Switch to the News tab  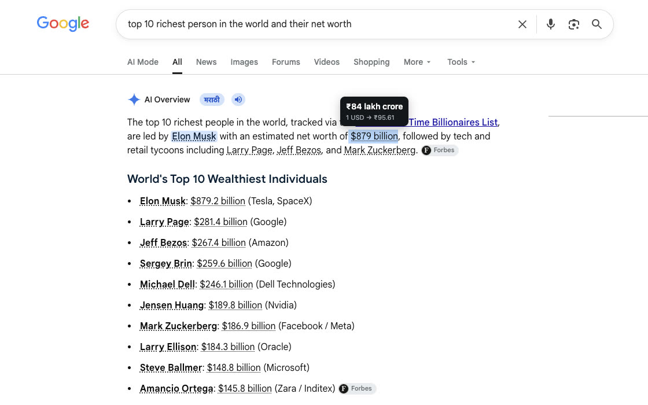click(x=206, y=62)
